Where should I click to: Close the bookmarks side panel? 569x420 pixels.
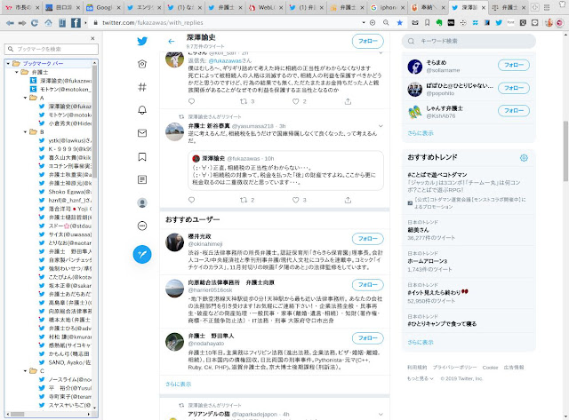(x=92, y=38)
